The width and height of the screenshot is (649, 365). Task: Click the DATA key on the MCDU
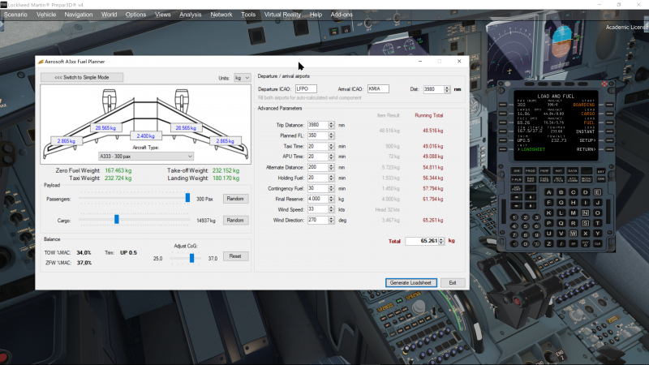click(x=573, y=170)
